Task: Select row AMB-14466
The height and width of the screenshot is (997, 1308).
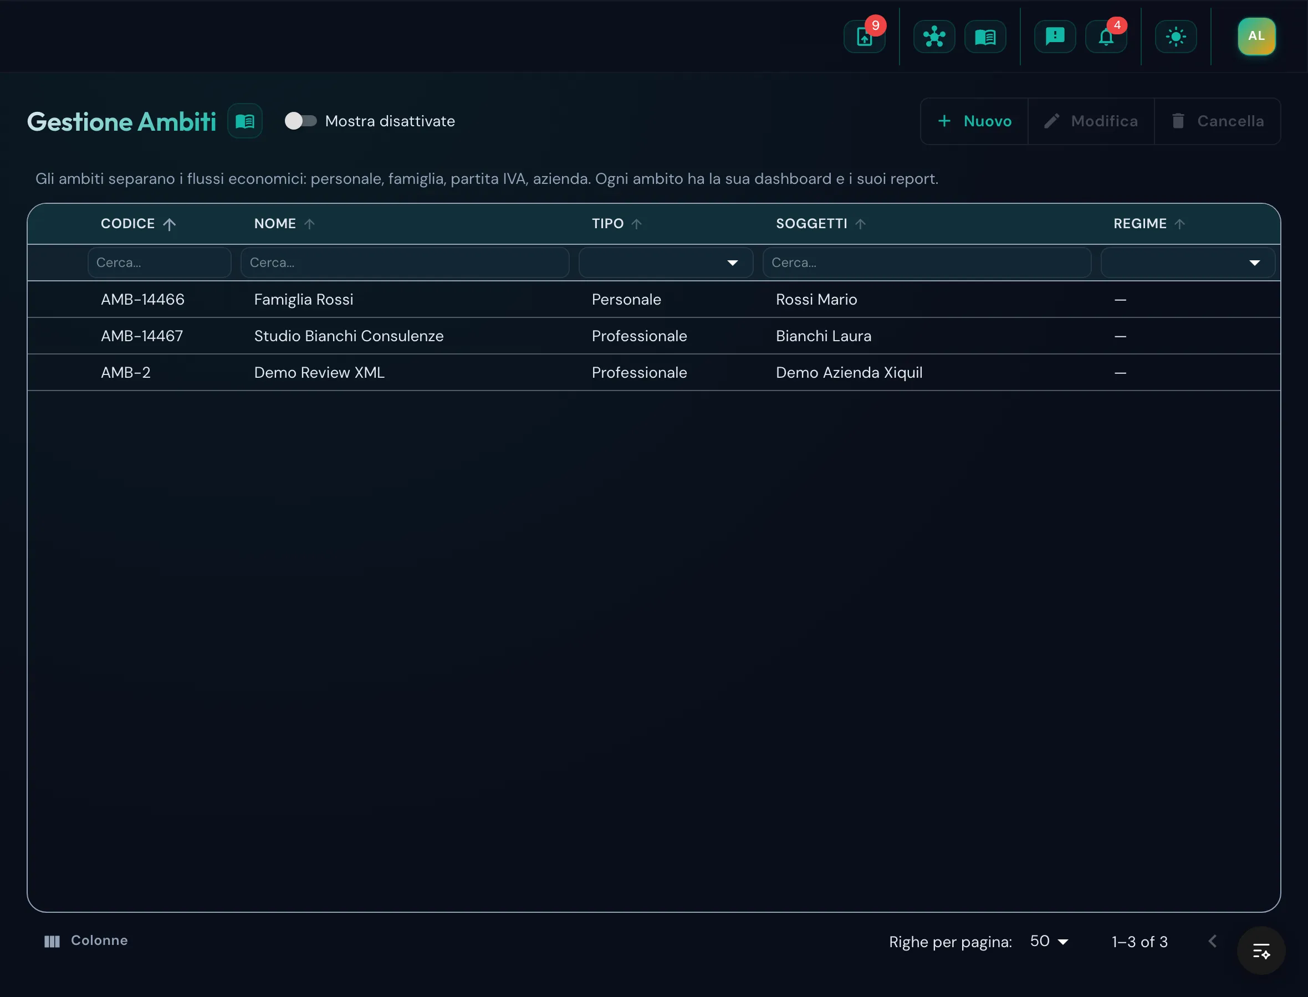Action: 653,299
